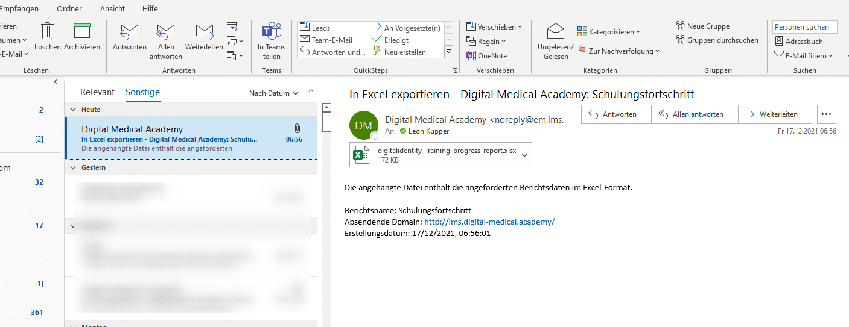Viewport: 849px width, 327px height.
Task: Archive the message using Archivieren
Action: 82,36
